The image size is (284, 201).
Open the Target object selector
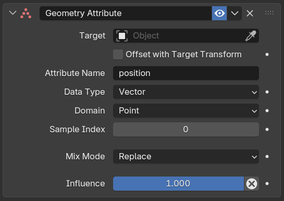[186, 35]
